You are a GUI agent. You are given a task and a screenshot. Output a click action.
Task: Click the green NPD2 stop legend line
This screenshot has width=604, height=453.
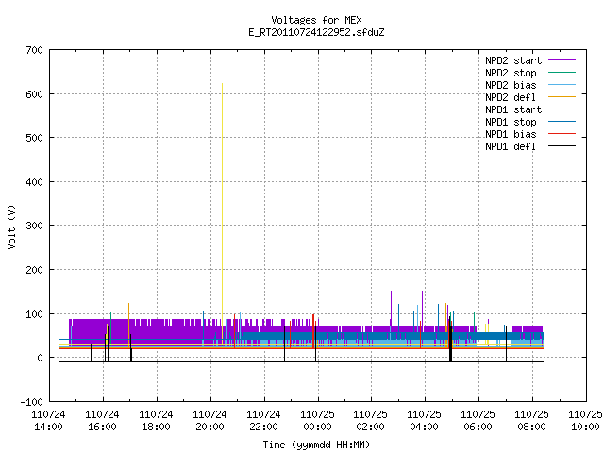[562, 73]
